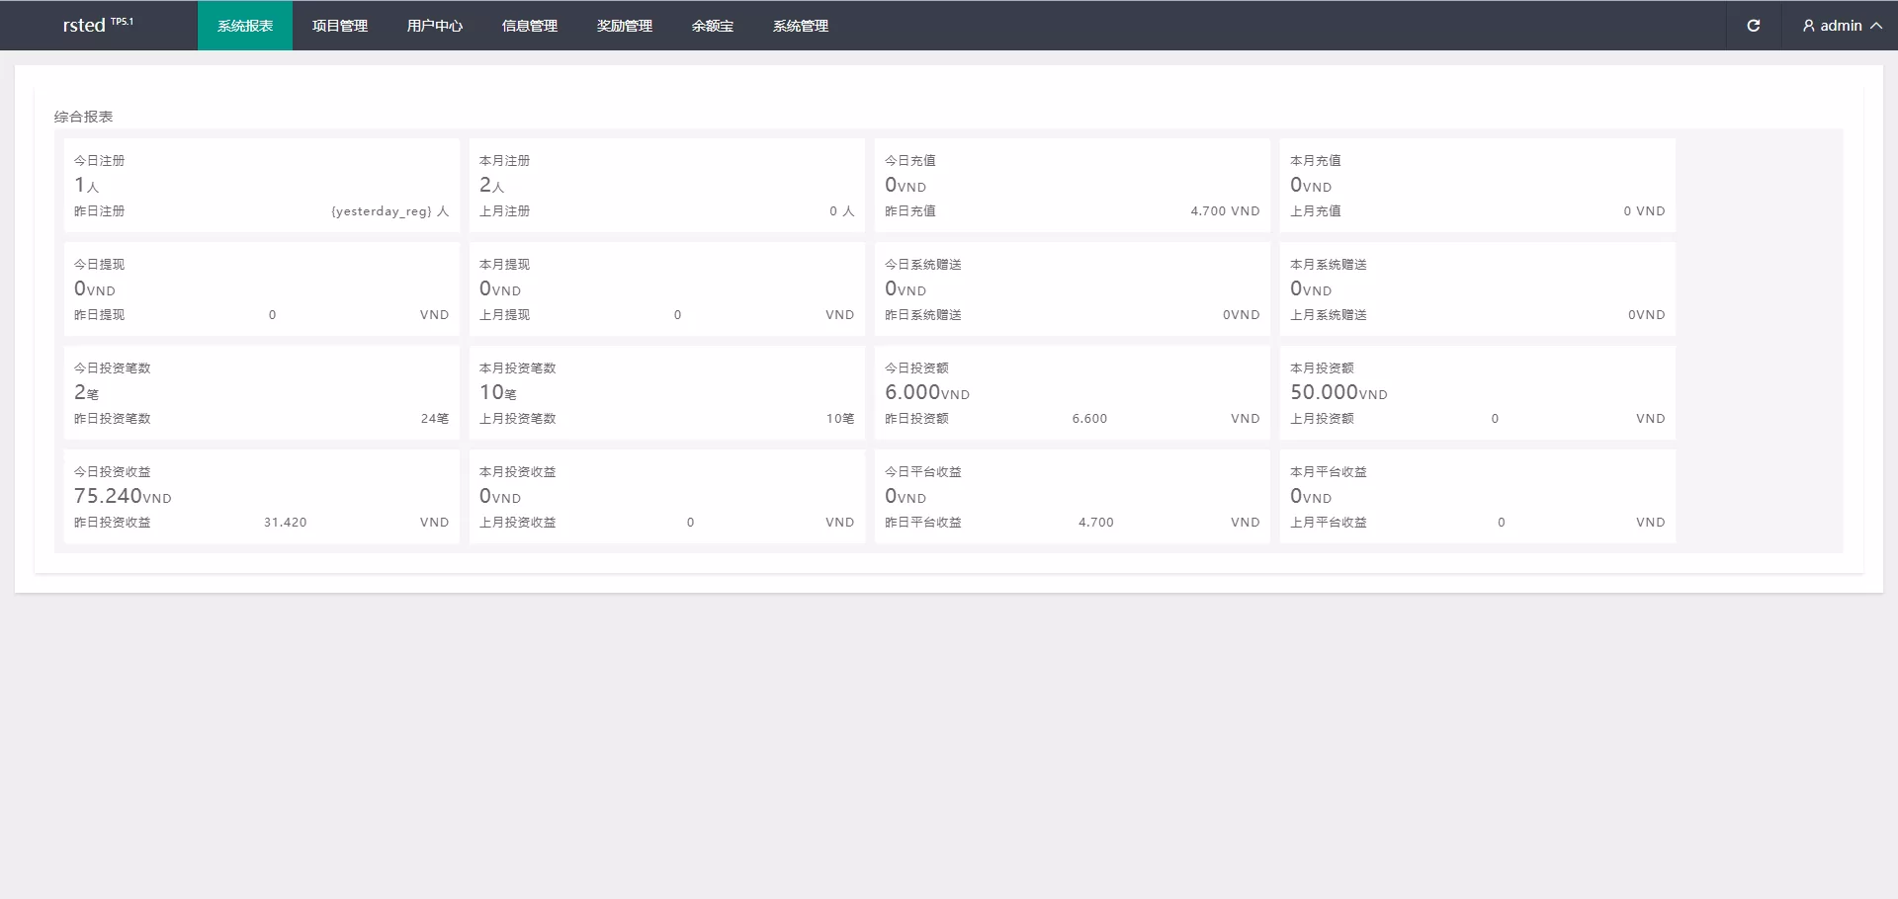Go to 用户中心 menu
The height and width of the screenshot is (899, 1898).
click(x=435, y=26)
